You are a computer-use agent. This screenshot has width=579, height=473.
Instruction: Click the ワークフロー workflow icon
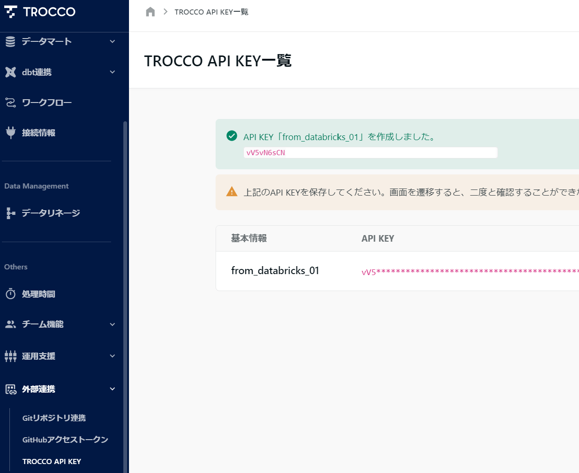pos(10,102)
